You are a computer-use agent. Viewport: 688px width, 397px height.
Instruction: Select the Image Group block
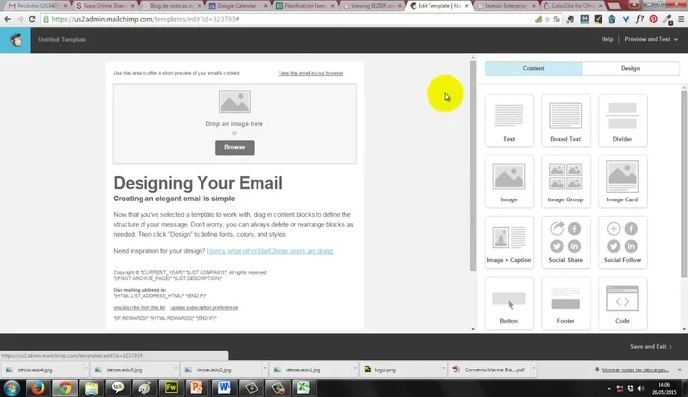click(565, 182)
